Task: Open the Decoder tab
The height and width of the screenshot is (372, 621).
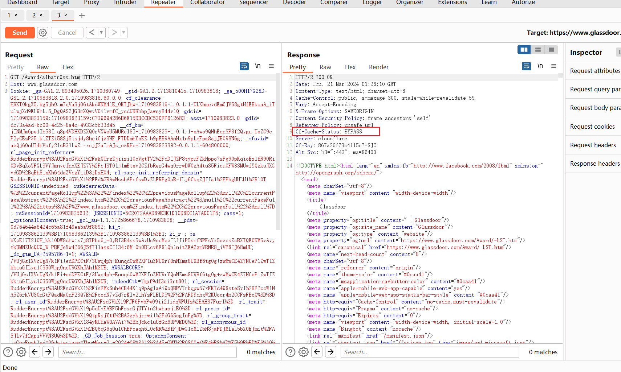Action: [x=295, y=3]
